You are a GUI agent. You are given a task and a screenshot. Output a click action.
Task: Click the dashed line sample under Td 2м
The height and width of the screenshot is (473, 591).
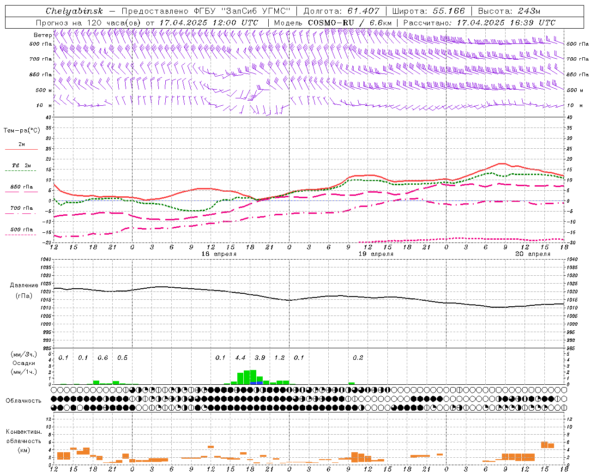click(21, 171)
